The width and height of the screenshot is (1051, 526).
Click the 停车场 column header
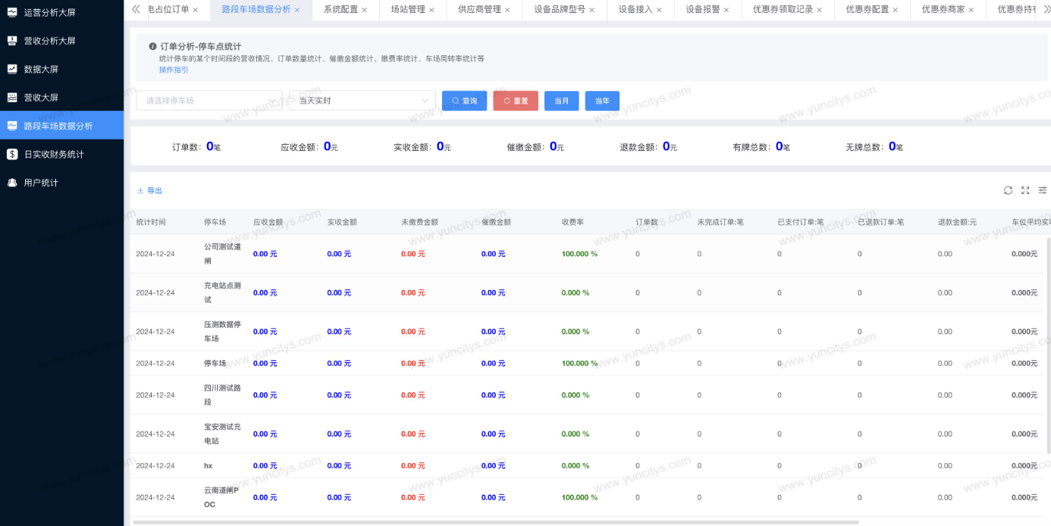coord(215,222)
